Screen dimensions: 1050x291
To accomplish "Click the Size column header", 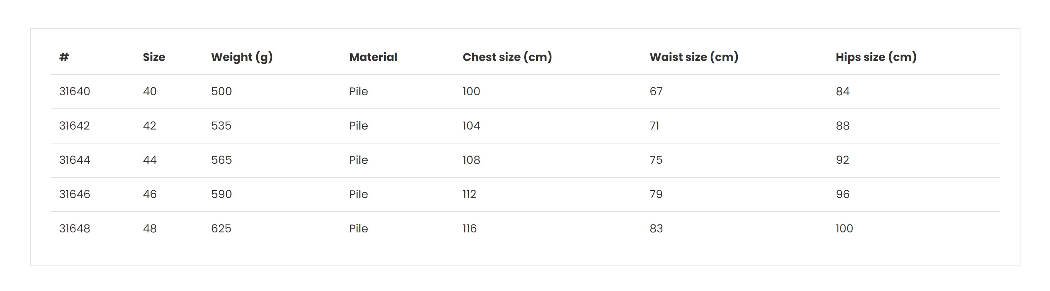I will pyautogui.click(x=154, y=57).
